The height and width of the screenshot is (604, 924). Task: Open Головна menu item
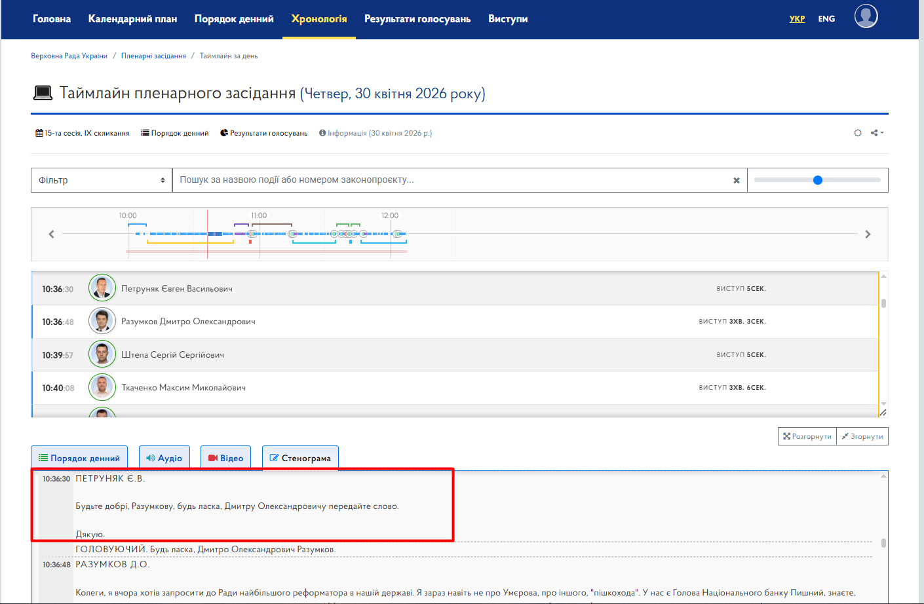52,19
